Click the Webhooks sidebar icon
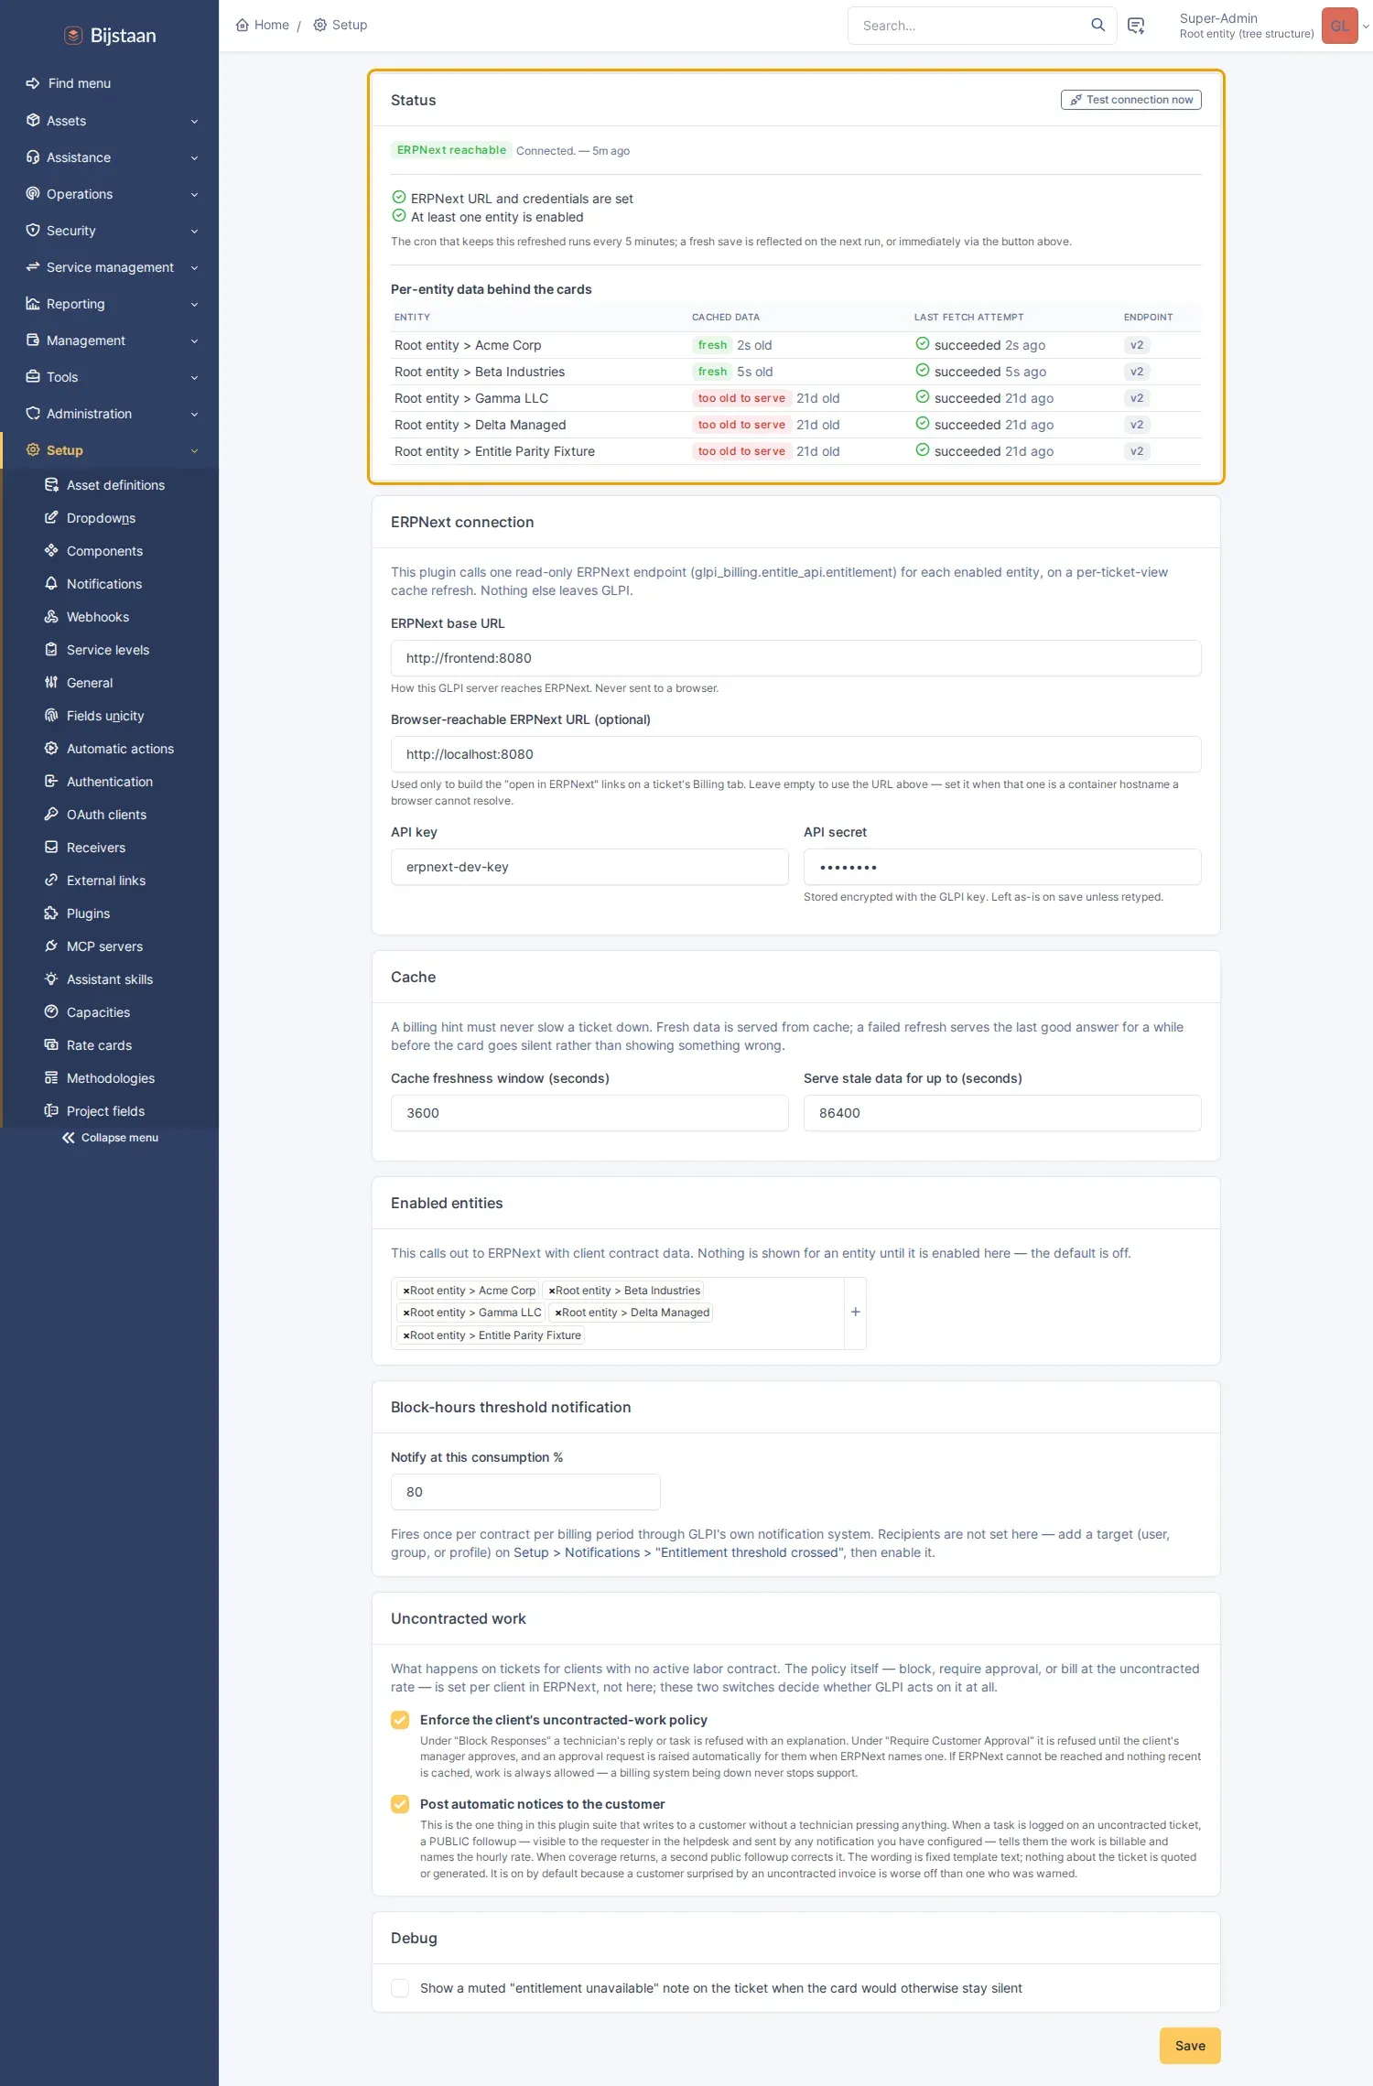 pos(51,617)
